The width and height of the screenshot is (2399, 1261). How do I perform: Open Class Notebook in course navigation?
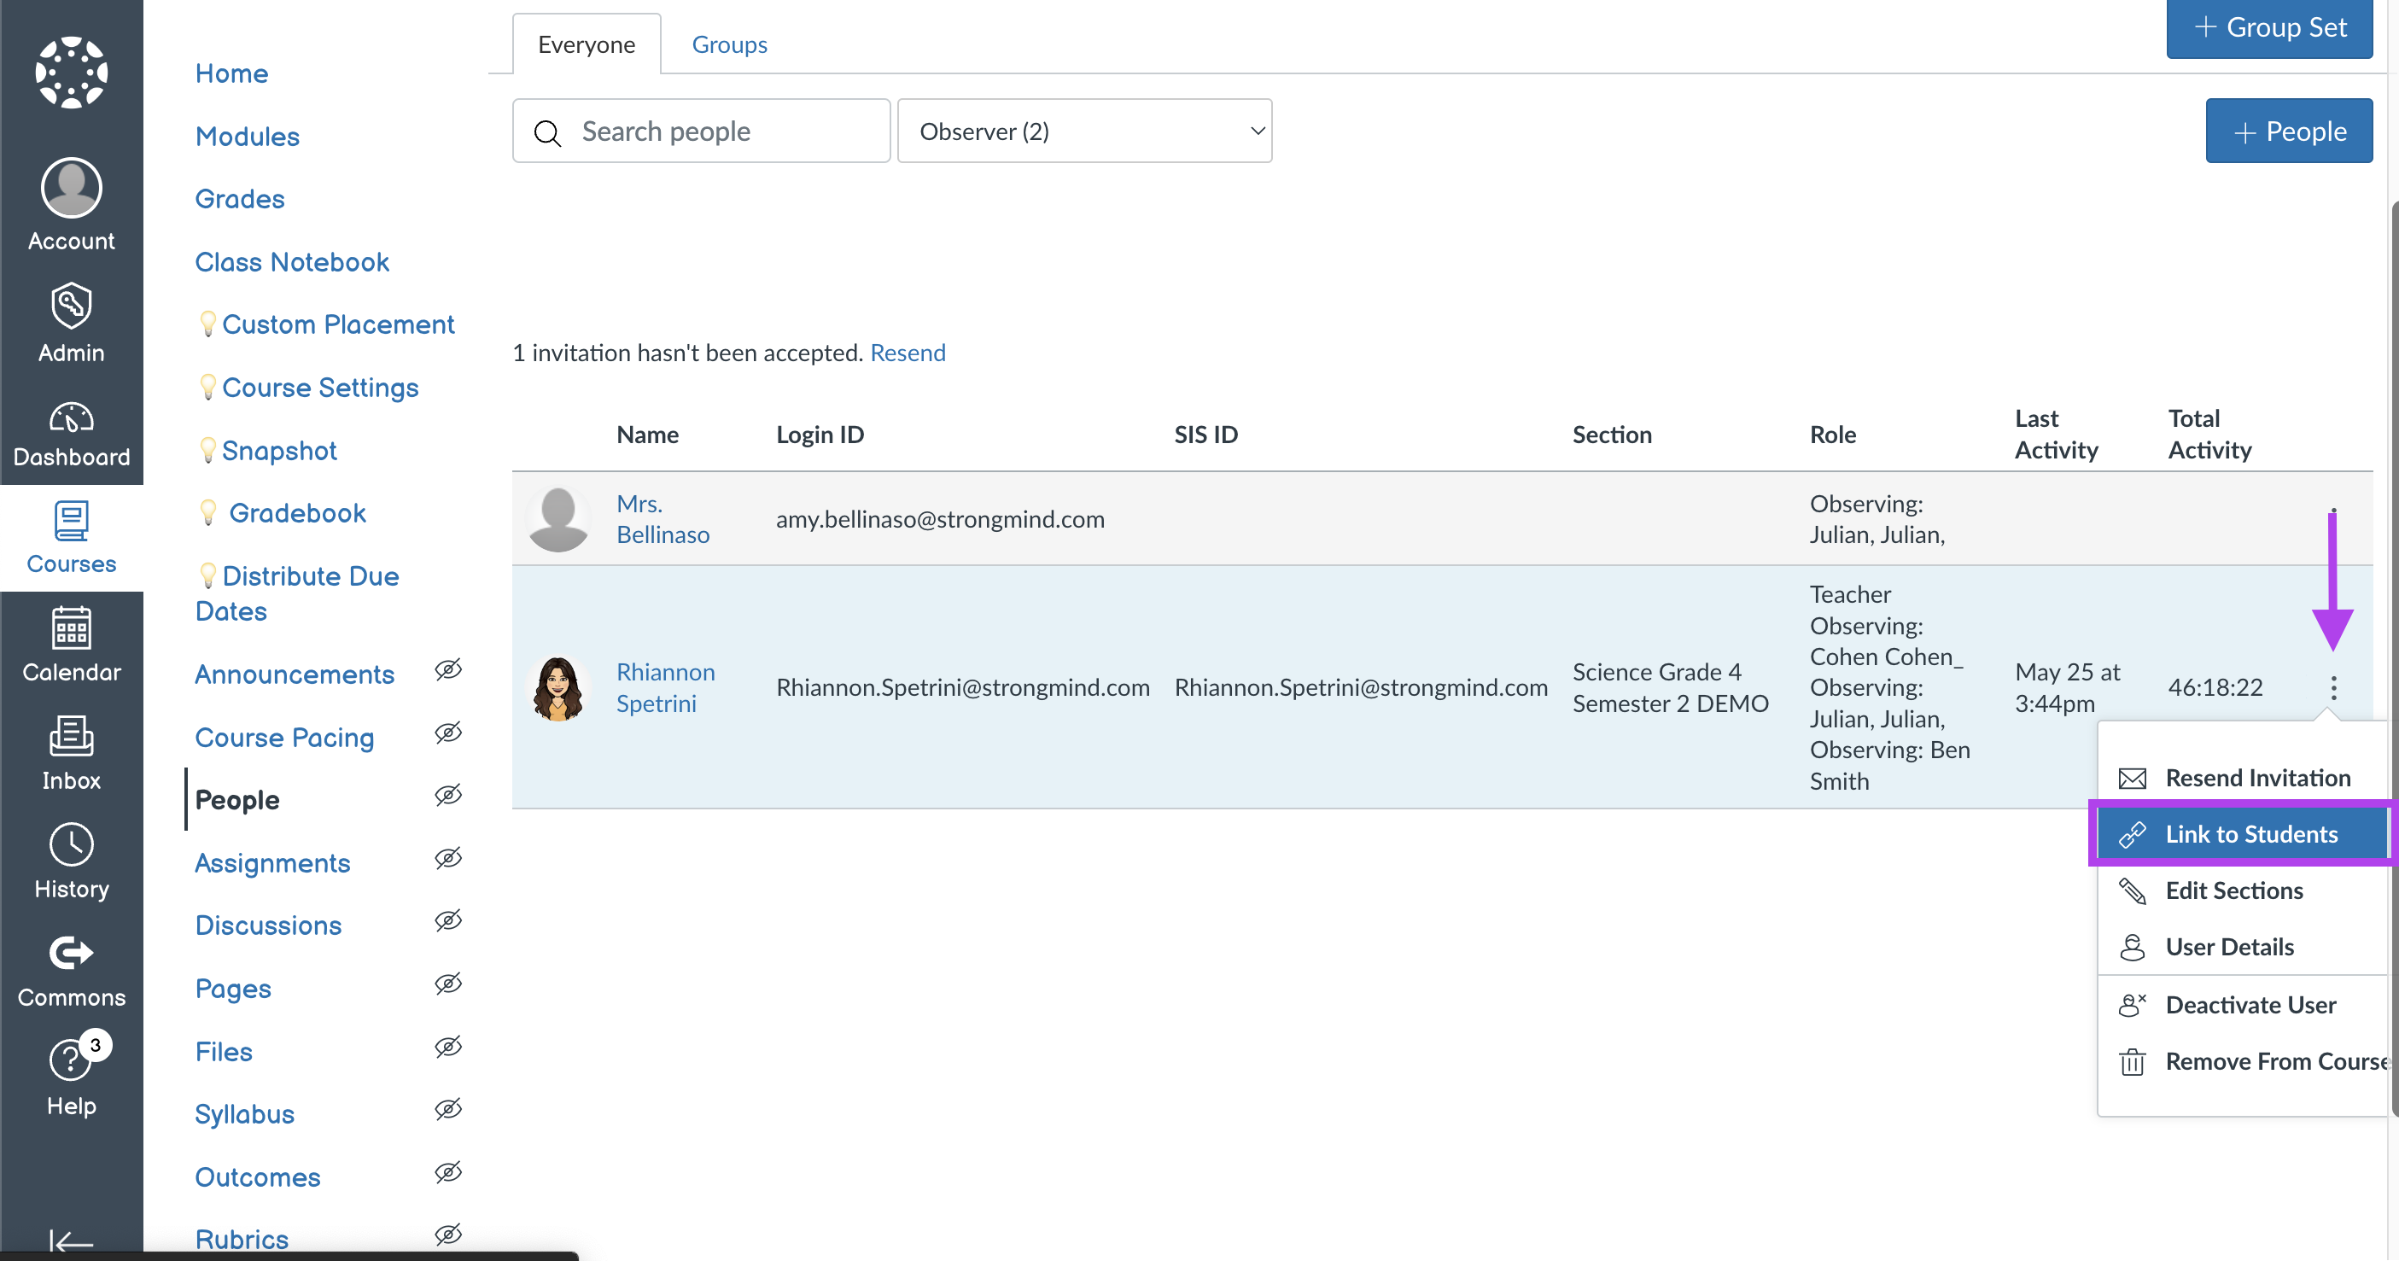click(x=293, y=262)
